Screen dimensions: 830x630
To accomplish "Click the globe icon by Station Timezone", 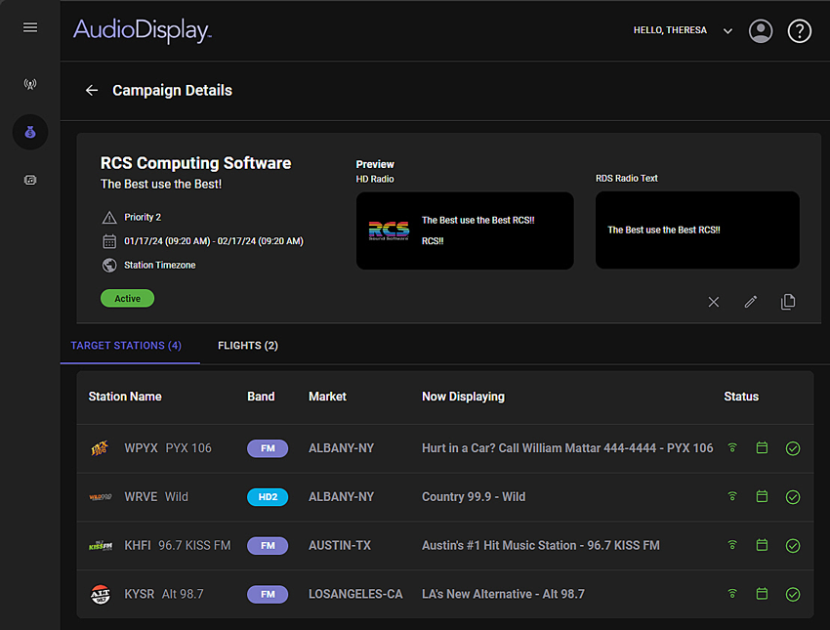I will click(x=109, y=266).
